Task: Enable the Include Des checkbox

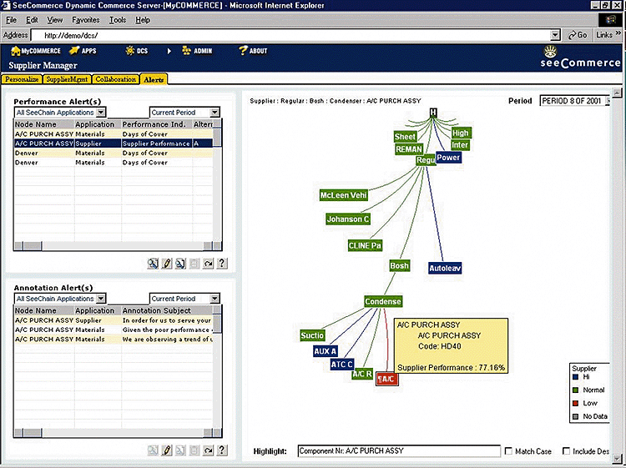Action: click(566, 451)
